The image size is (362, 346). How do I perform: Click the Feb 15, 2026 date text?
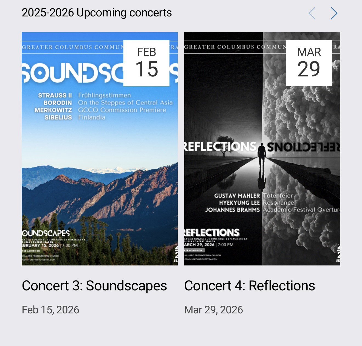pyautogui.click(x=50, y=310)
